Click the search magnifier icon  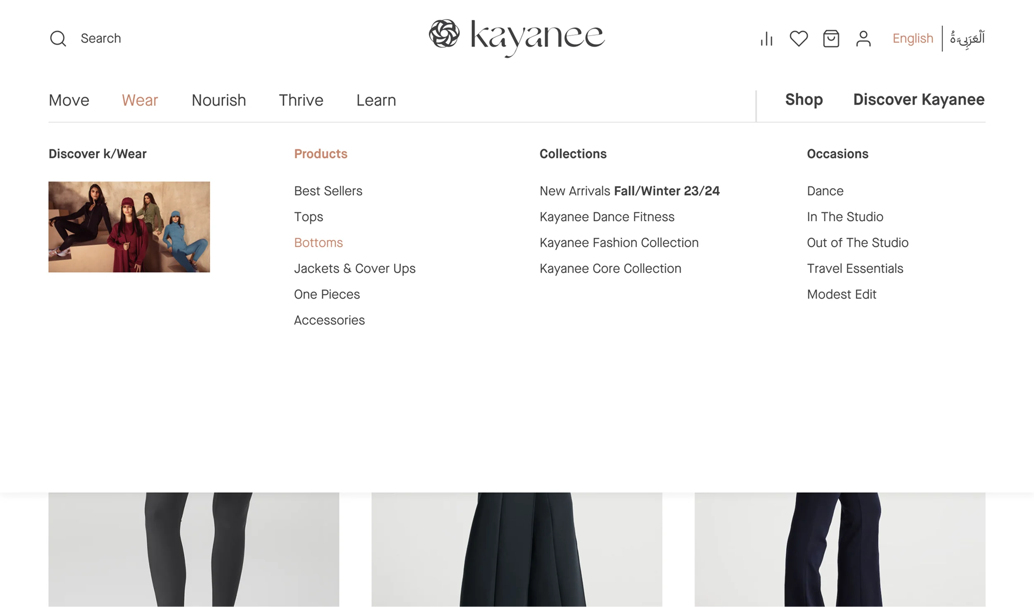[58, 38]
